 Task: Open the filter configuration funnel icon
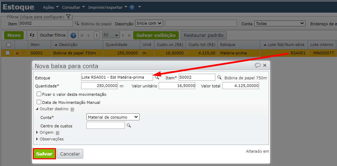68,16
